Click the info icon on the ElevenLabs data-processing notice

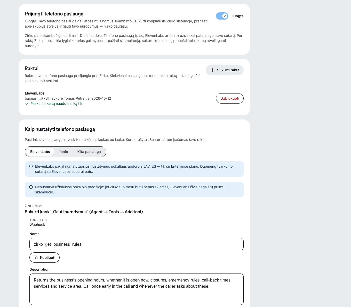pyautogui.click(x=31, y=166)
